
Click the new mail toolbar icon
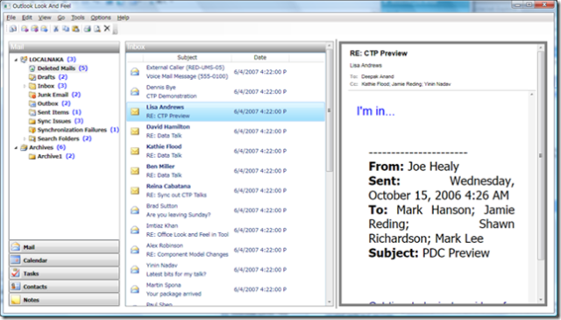13,29
